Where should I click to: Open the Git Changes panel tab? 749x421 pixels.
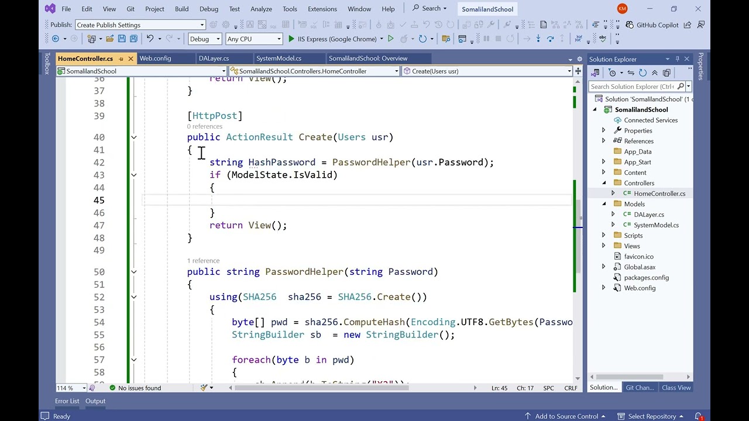coord(640,388)
